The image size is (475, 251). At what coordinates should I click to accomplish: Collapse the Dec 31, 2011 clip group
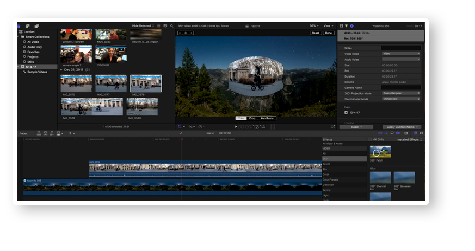click(x=61, y=70)
